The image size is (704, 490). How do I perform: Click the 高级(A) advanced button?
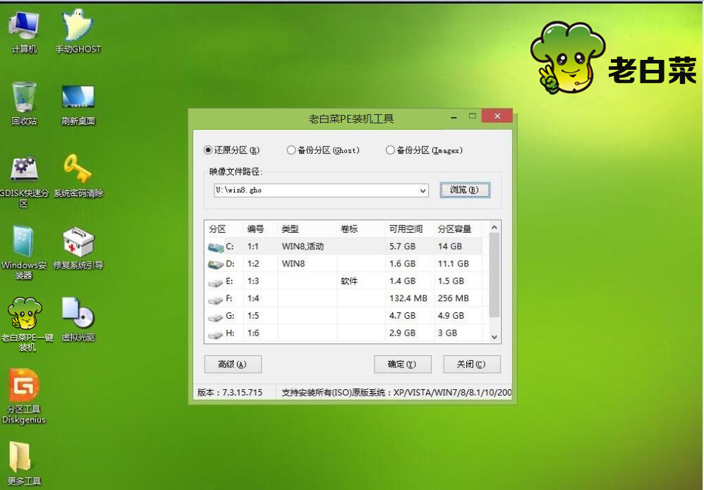[233, 365]
